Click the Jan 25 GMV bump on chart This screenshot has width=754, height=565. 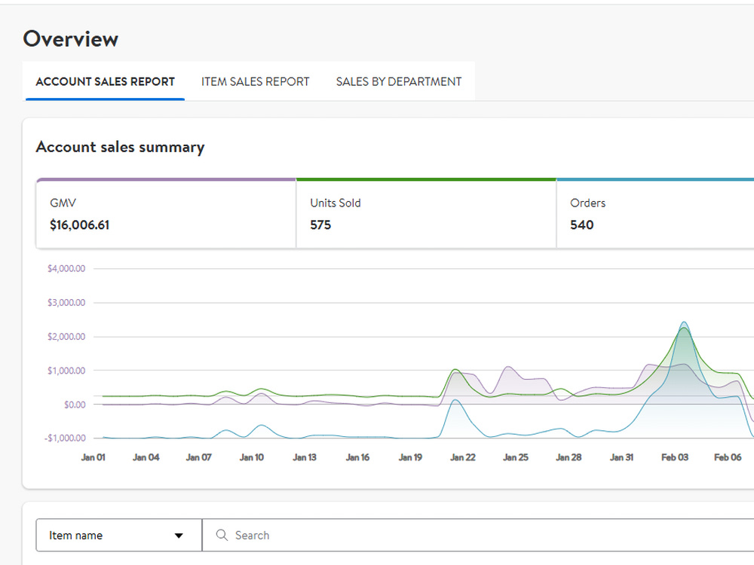point(508,368)
